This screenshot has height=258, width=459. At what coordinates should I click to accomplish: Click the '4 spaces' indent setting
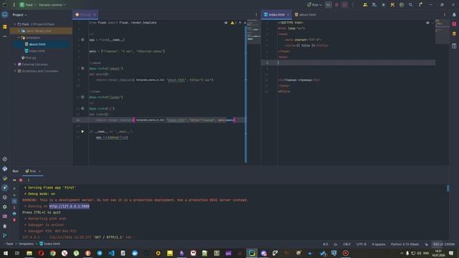pyautogui.click(x=379, y=244)
